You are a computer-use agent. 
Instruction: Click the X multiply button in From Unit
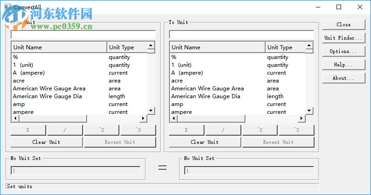click(28, 130)
